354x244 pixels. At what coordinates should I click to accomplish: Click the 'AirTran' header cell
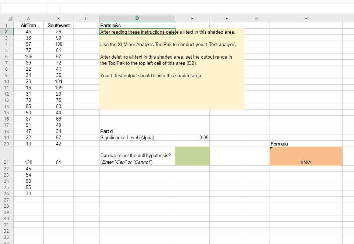pyautogui.click(x=28, y=25)
